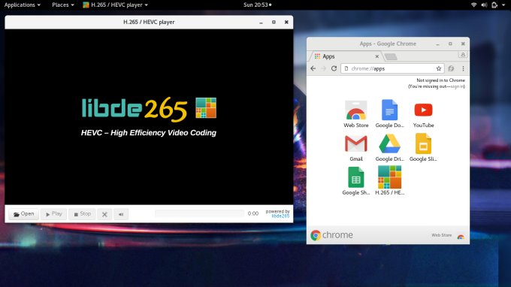Expand the H.265 / HEVC player app menu
The image size is (511, 287).
116,5
